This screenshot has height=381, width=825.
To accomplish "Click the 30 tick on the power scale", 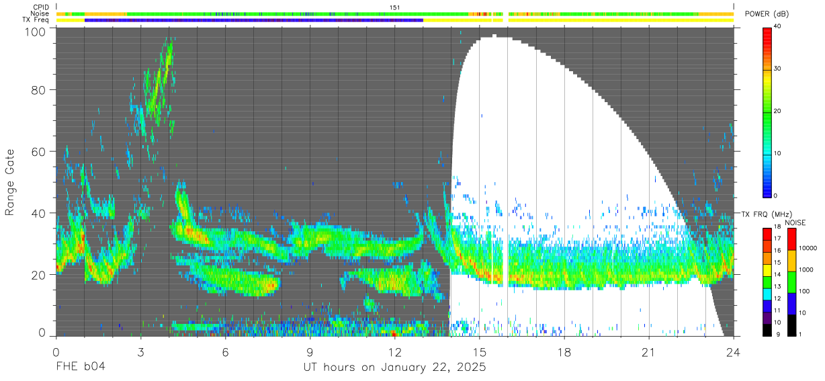I will [778, 69].
